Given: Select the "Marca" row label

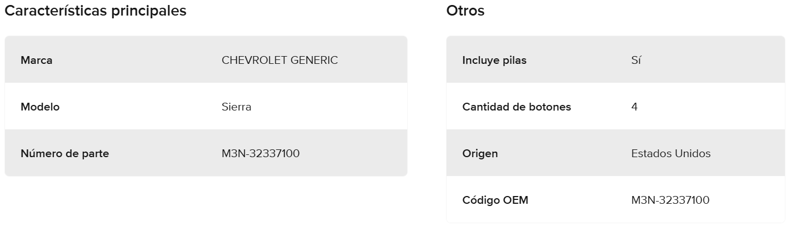Looking at the screenshot, I should [37, 60].
